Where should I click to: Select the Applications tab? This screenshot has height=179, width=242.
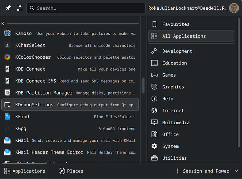pos(25,171)
